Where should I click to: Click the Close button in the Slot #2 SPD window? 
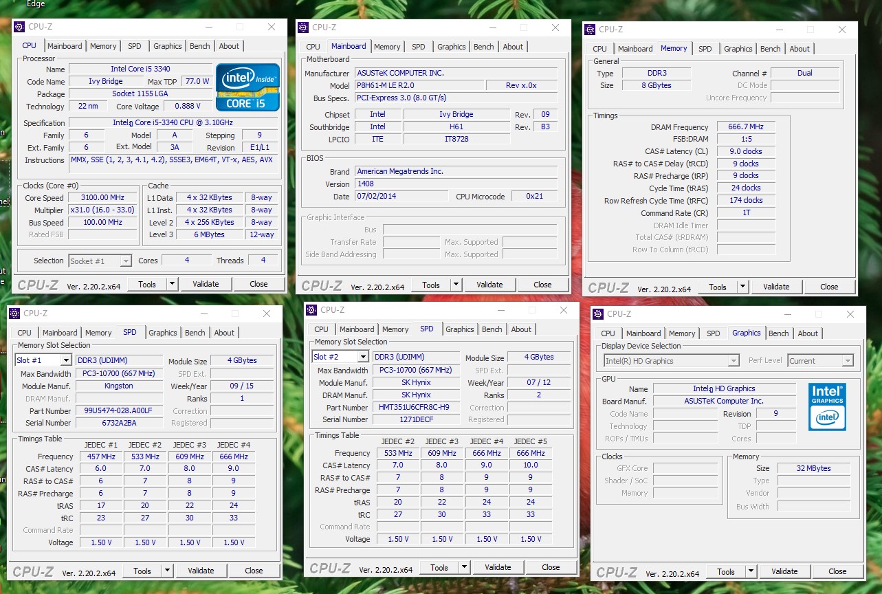point(551,567)
